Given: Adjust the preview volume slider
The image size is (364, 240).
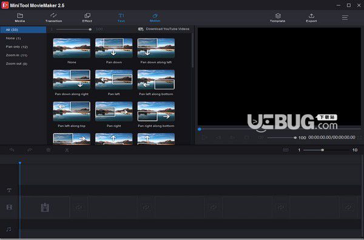Looking at the screenshot, I should click(x=282, y=138).
